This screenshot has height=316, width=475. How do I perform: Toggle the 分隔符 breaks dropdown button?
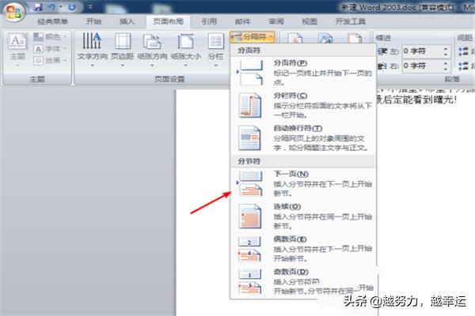252,37
